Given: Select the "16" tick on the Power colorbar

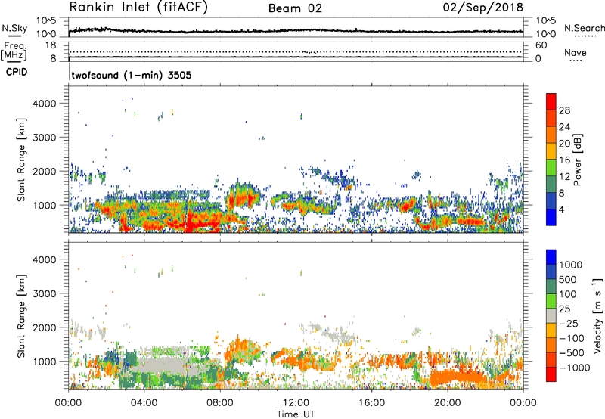Looking at the screenshot, I should pyautogui.click(x=564, y=160).
